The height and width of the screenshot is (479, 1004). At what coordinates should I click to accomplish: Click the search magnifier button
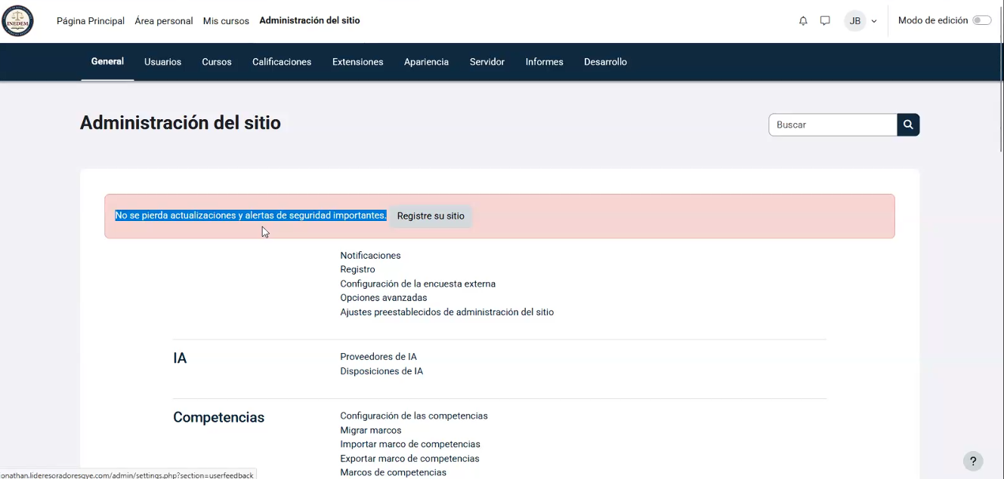pos(908,124)
